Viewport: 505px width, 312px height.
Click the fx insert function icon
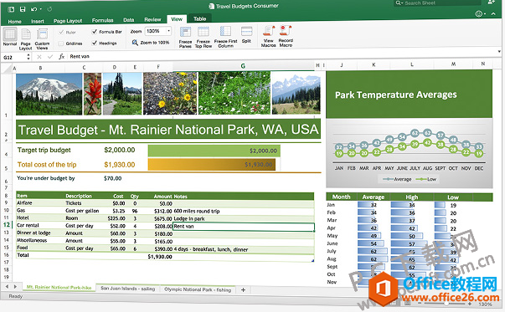coord(61,57)
